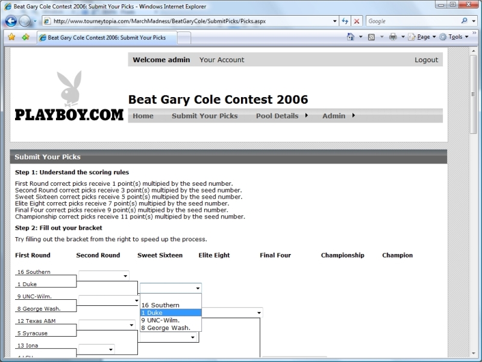This screenshot has width=482, height=362.
Task: Choose 8 George Wash. from dropdown list
Action: (x=171, y=328)
